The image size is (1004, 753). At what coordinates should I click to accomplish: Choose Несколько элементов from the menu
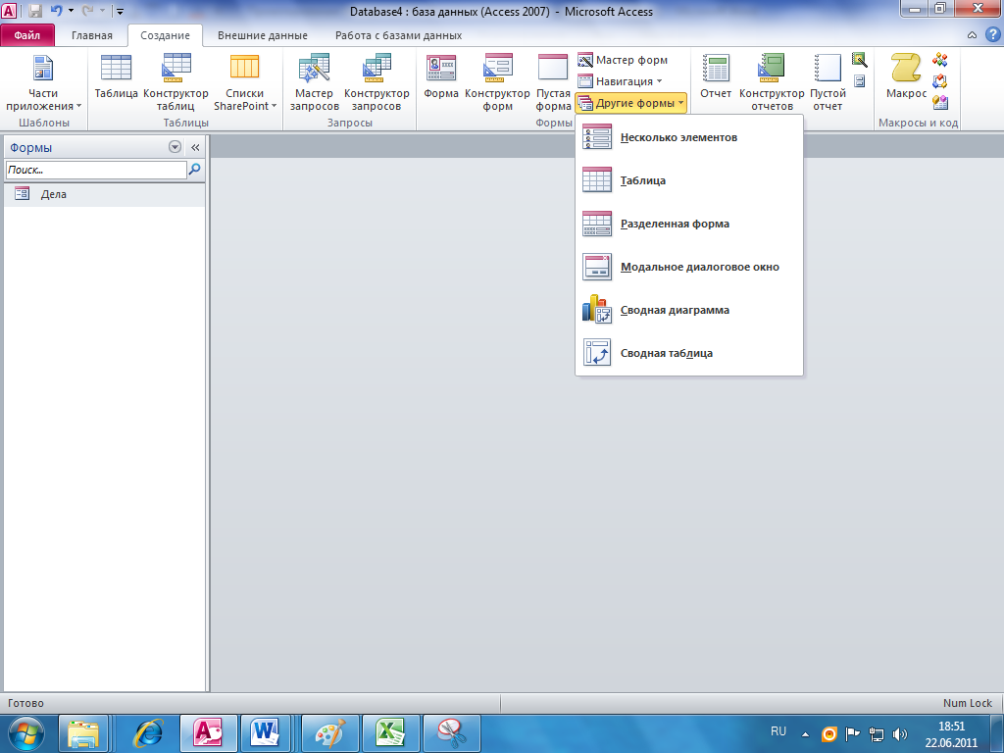[689, 137]
